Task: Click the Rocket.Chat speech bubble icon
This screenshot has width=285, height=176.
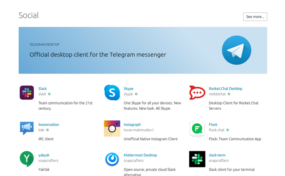Action: click(x=197, y=93)
